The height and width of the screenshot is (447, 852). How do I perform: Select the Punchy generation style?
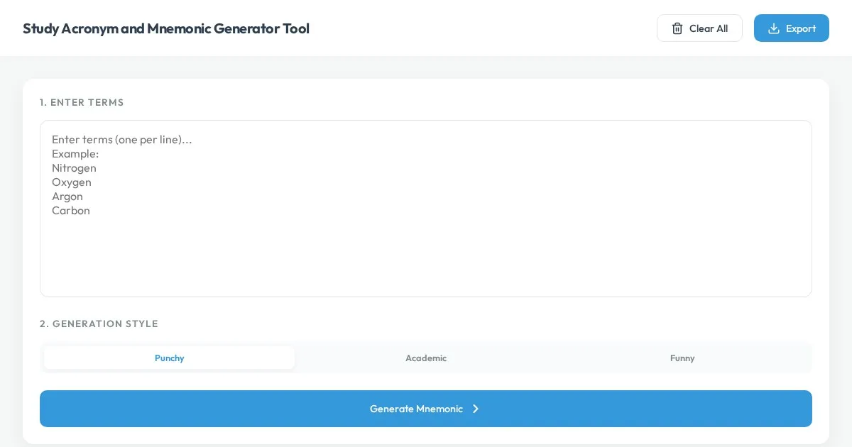pos(169,358)
